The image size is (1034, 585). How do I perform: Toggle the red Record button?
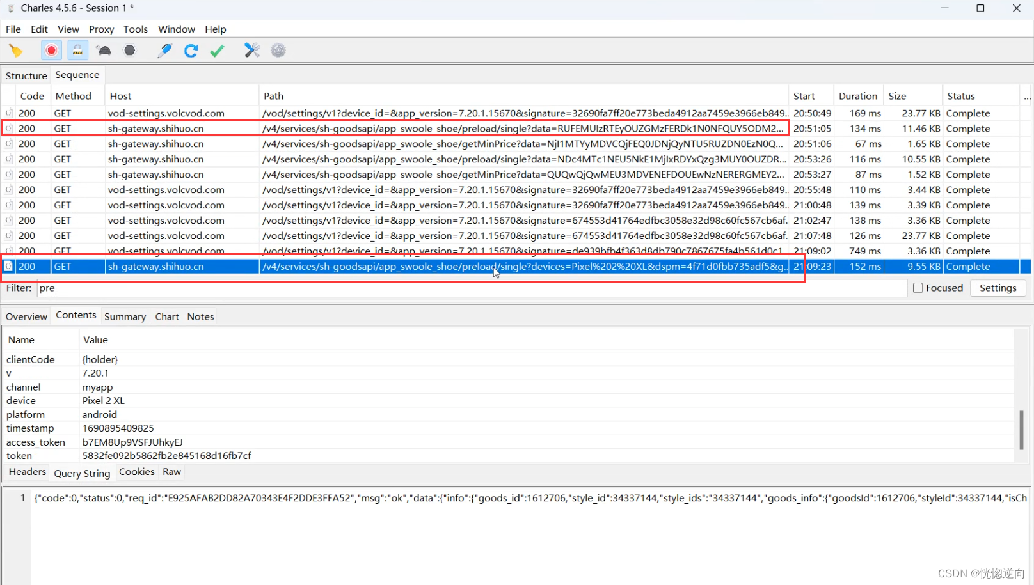[51, 51]
